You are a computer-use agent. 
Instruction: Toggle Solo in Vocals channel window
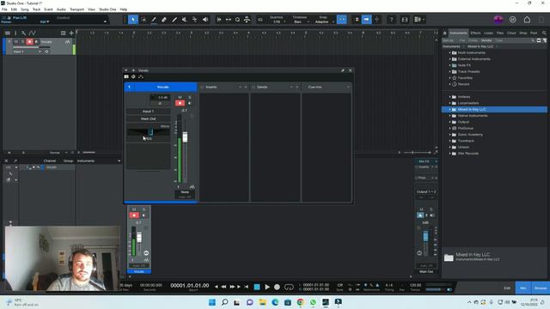pyautogui.click(x=190, y=97)
